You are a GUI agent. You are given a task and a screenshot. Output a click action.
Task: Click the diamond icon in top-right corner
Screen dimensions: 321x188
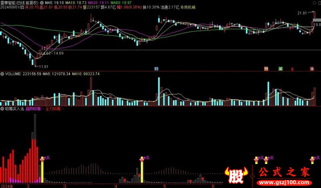[315, 3]
